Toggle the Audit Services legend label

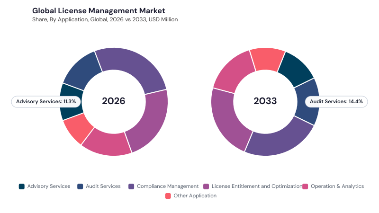coord(103,186)
